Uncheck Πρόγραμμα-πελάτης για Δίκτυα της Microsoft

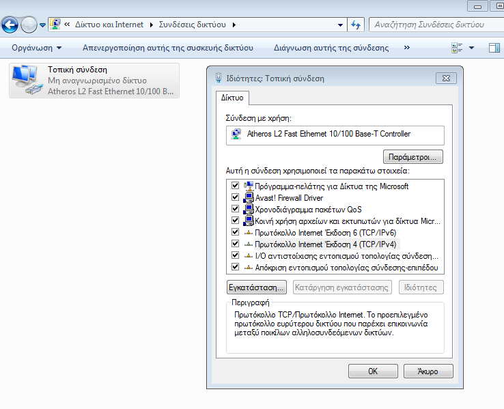point(236,186)
